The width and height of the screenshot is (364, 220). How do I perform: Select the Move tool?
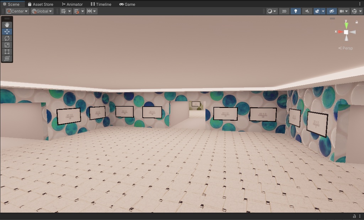[7, 32]
